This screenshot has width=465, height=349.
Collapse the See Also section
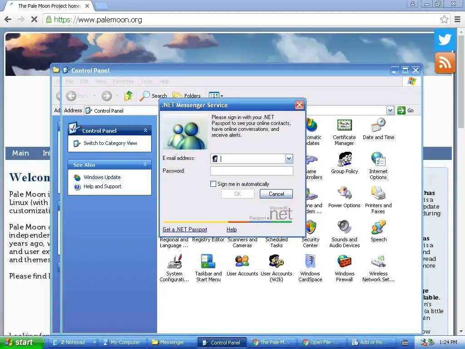tap(145, 165)
